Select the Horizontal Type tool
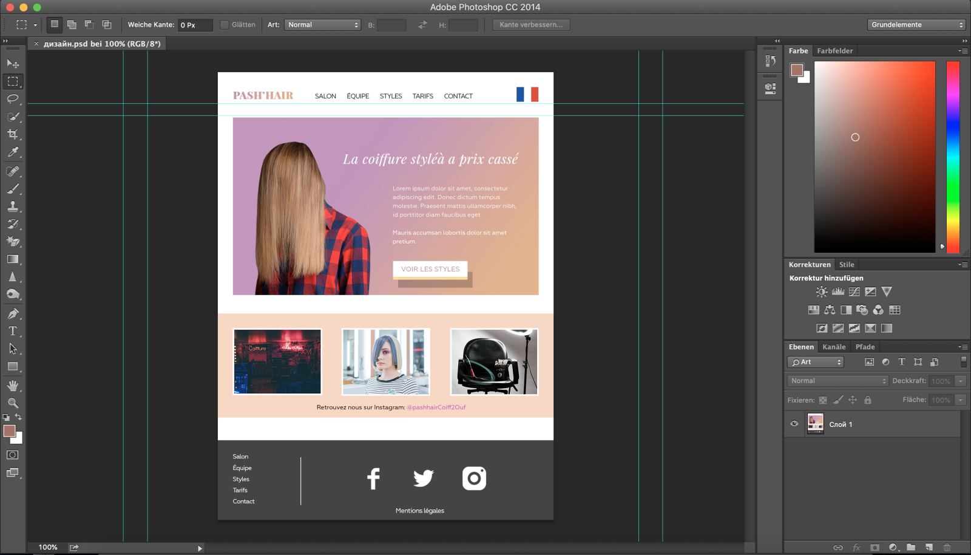The image size is (971, 555). pyautogui.click(x=13, y=332)
